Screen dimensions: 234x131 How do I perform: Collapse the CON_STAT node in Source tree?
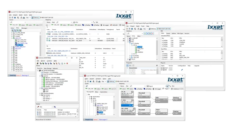[x=12, y=38]
